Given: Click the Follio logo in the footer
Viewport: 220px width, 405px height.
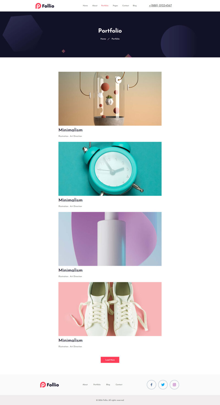Looking at the screenshot, I should tap(50, 385).
